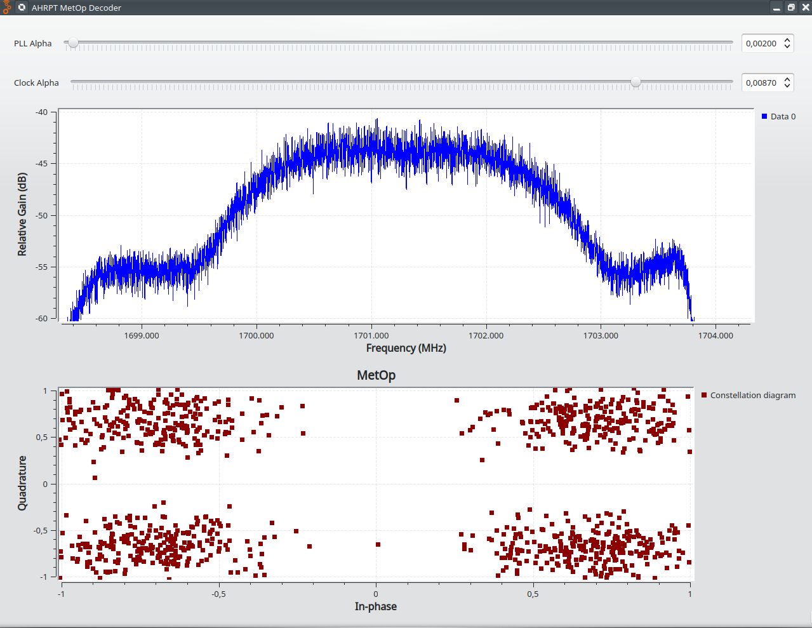Click the "-45" gain tick label
Image resolution: width=812 pixels, height=628 pixels.
(42, 163)
